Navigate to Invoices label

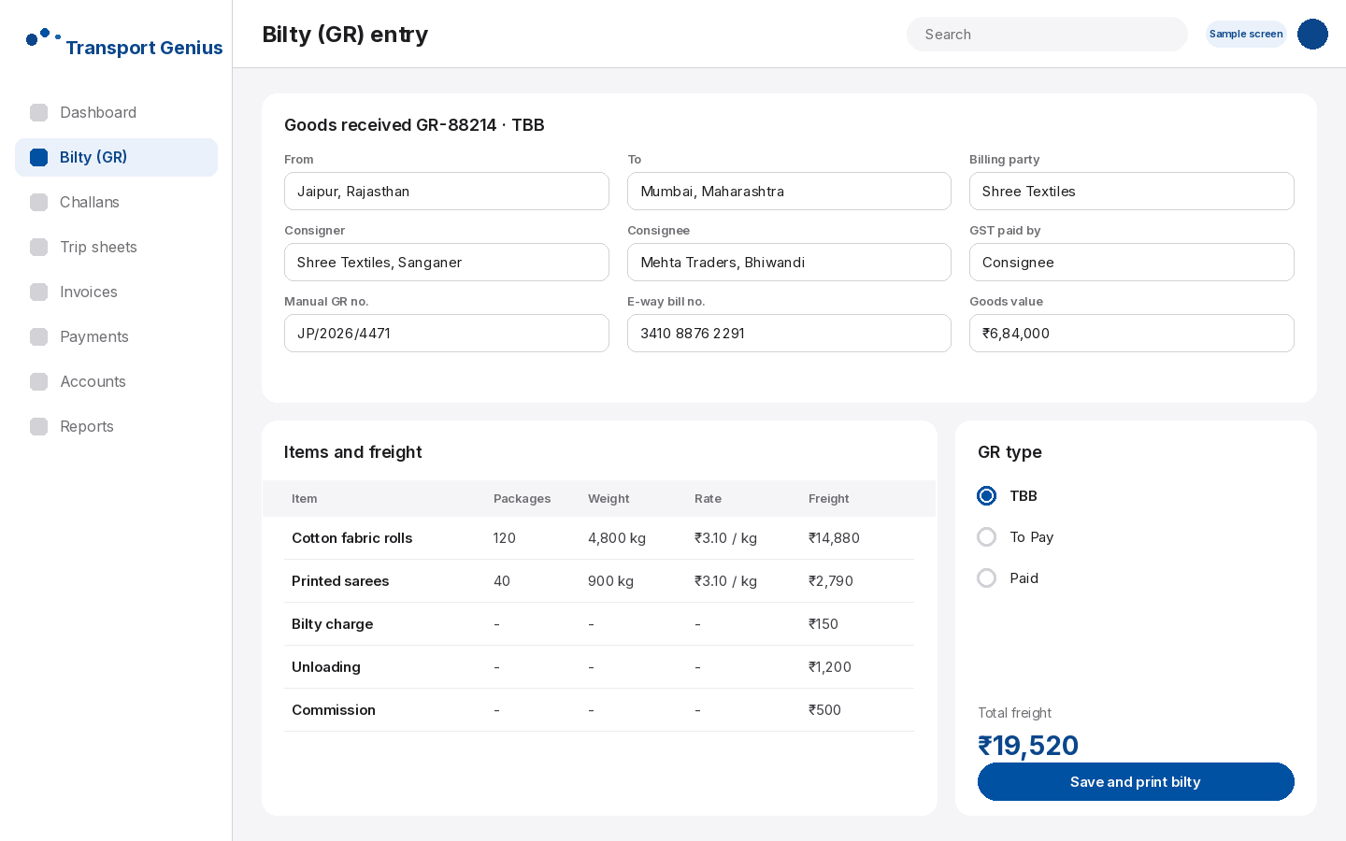pyautogui.click(x=89, y=292)
